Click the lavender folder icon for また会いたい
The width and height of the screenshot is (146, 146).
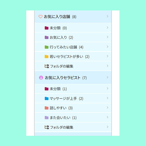click(x=46, y=118)
